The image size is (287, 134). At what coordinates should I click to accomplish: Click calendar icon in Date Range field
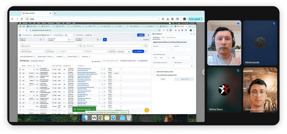[x=129, y=52]
